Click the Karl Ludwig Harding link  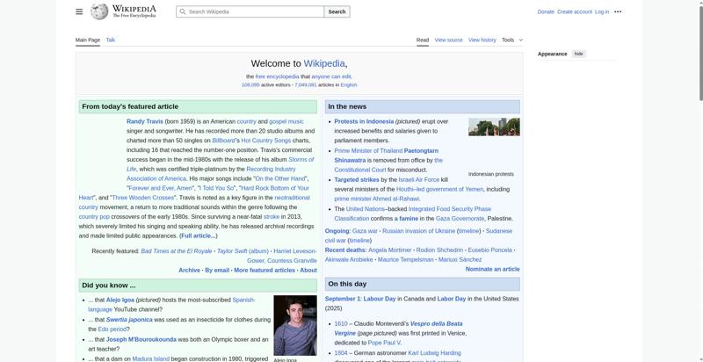click(x=434, y=353)
